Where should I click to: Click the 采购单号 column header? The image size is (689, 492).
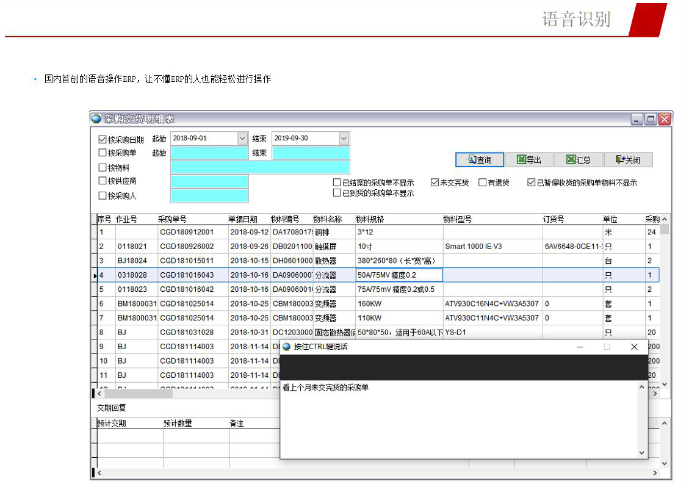coord(172,219)
